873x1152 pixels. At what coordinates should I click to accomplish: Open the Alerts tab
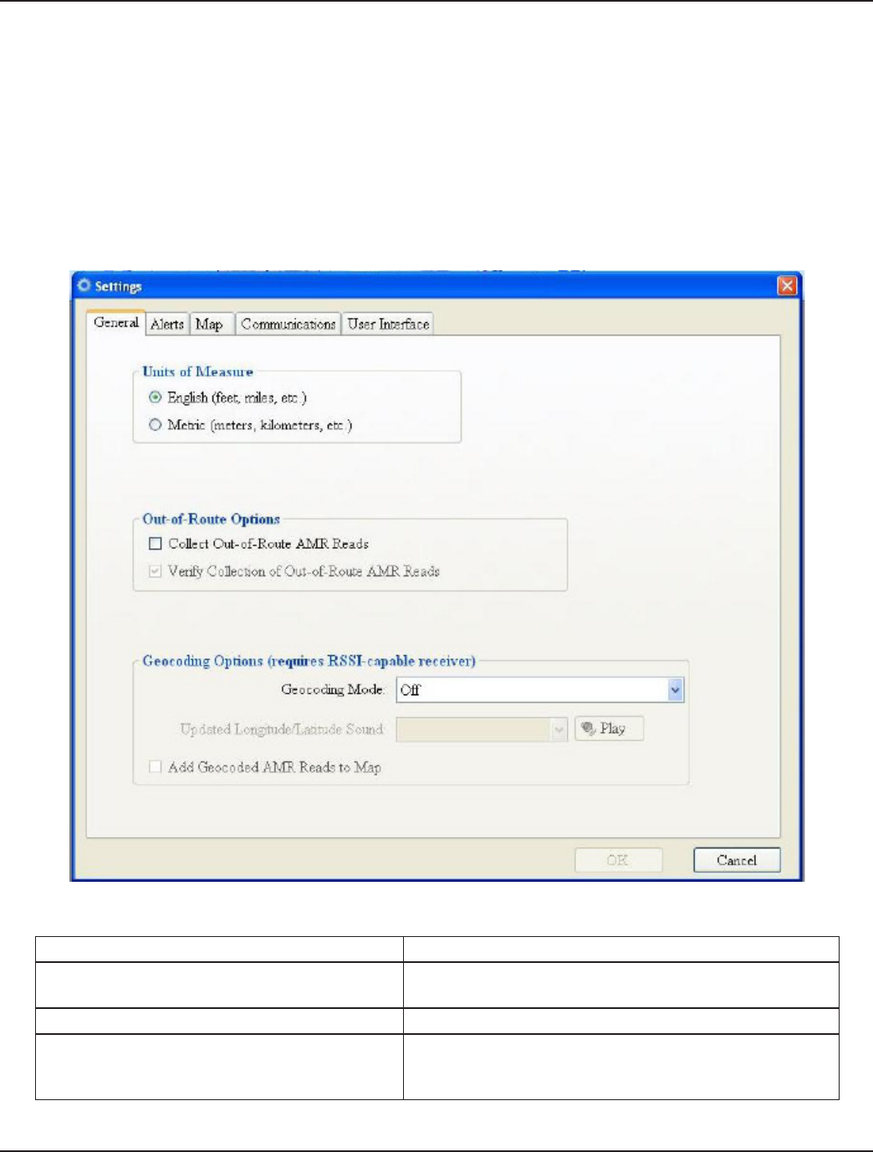pyautogui.click(x=167, y=325)
